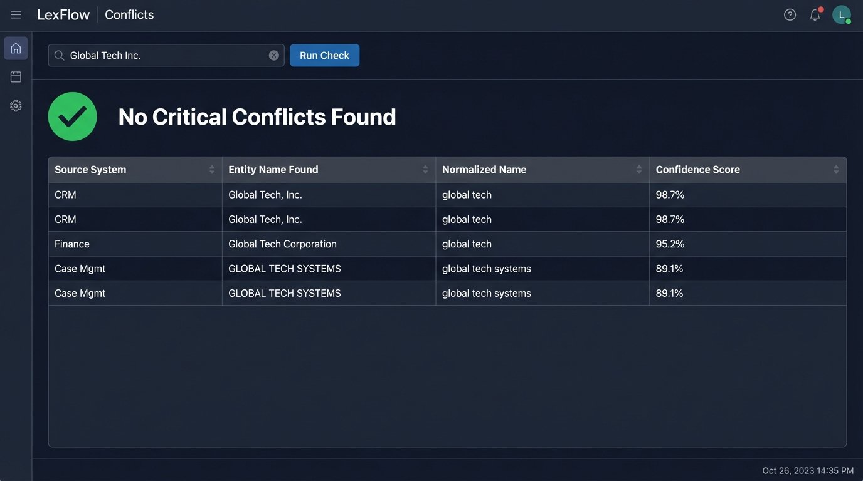This screenshot has width=863, height=481.
Task: Select the Conflicts header tab
Action: [x=129, y=15]
